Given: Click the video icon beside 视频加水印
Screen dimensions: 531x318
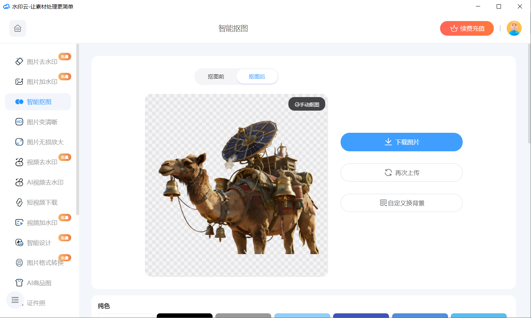Looking at the screenshot, I should click(x=19, y=223).
